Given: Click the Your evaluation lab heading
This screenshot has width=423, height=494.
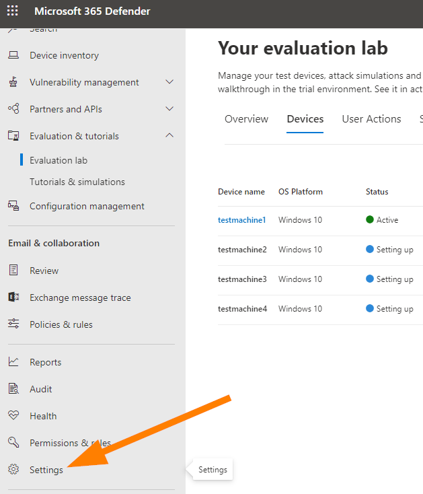Looking at the screenshot, I should 303,48.
